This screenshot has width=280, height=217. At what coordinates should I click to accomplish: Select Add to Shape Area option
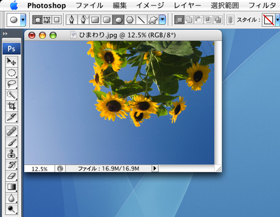tap(189, 20)
